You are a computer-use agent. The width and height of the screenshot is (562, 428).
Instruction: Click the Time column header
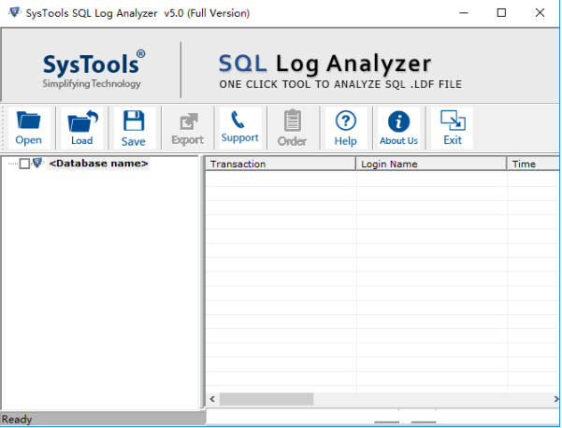(533, 164)
